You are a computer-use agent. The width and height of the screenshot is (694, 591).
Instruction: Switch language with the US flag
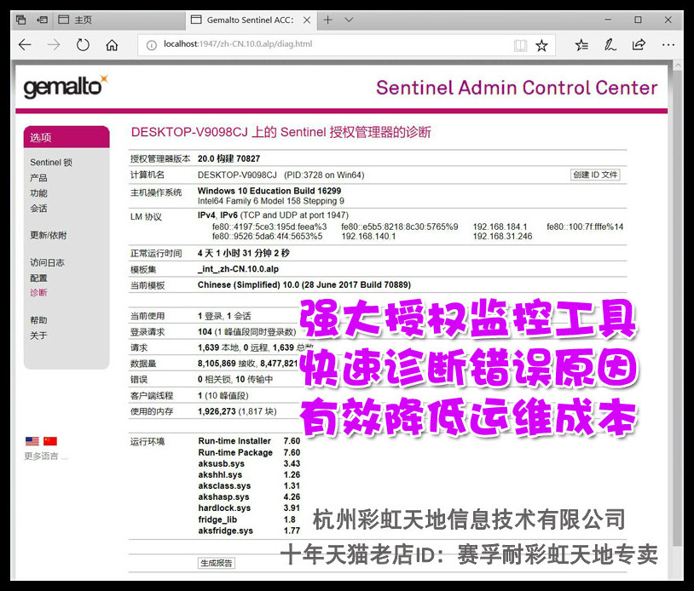32,441
